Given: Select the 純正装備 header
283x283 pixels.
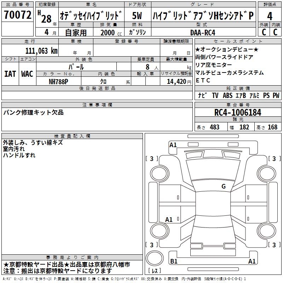Looking at the screenshot, I should (238, 88).
